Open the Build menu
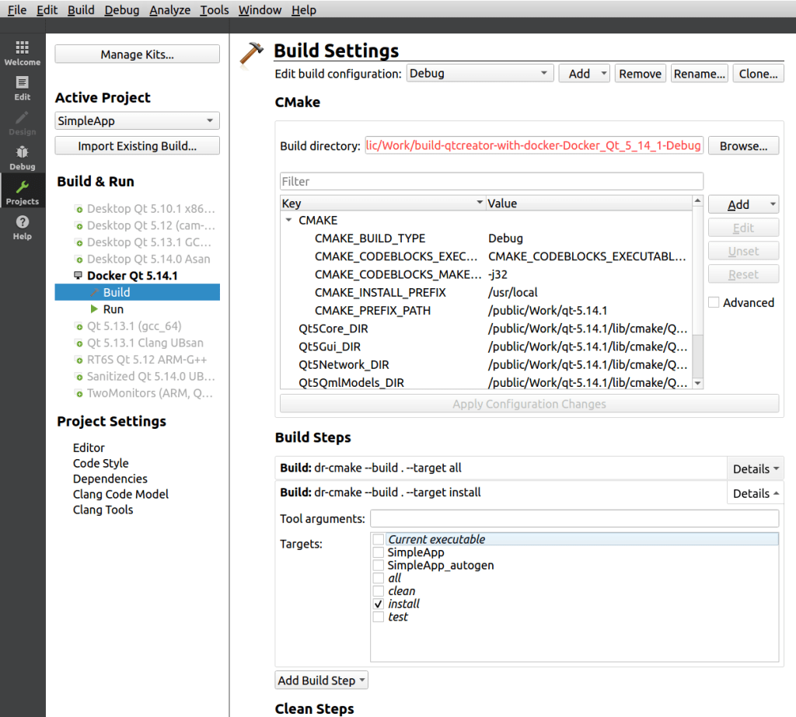The width and height of the screenshot is (796, 717). tap(80, 9)
